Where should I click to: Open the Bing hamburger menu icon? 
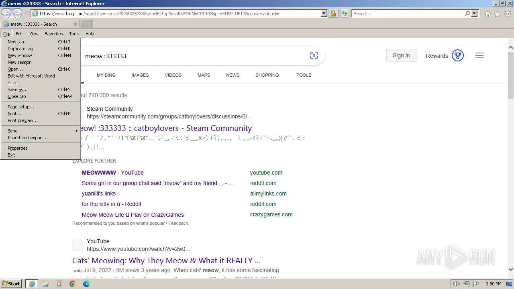[x=479, y=55]
